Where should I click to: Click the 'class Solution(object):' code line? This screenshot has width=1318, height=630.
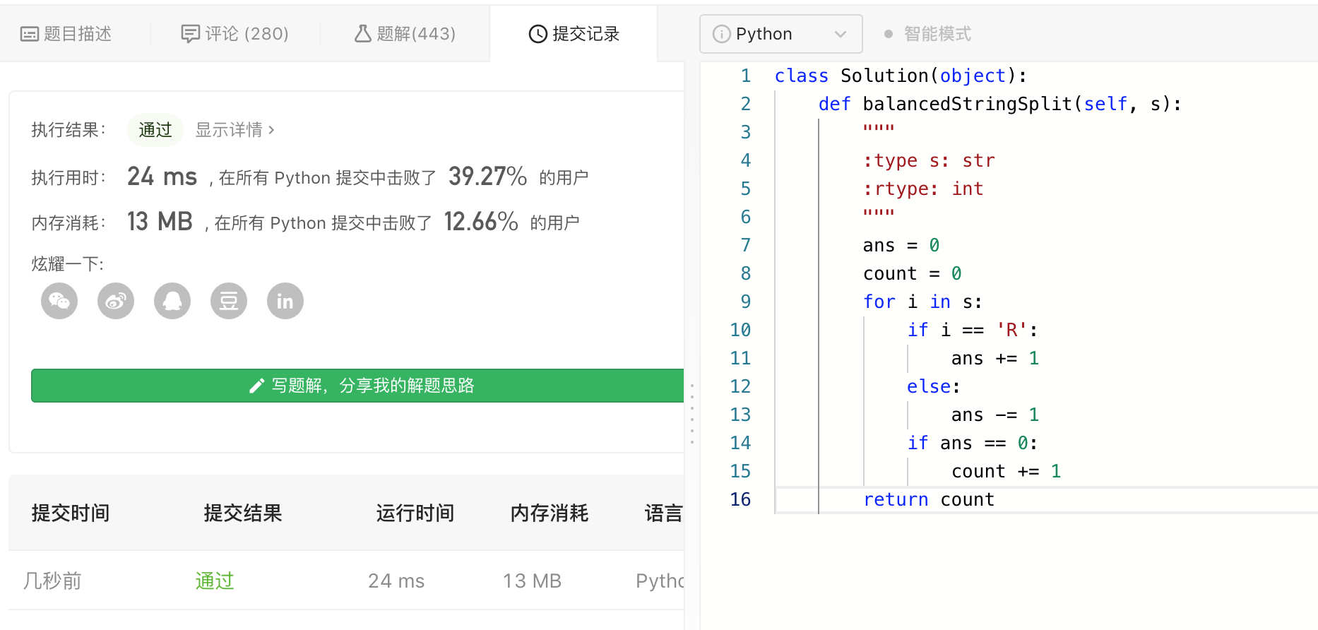click(901, 76)
